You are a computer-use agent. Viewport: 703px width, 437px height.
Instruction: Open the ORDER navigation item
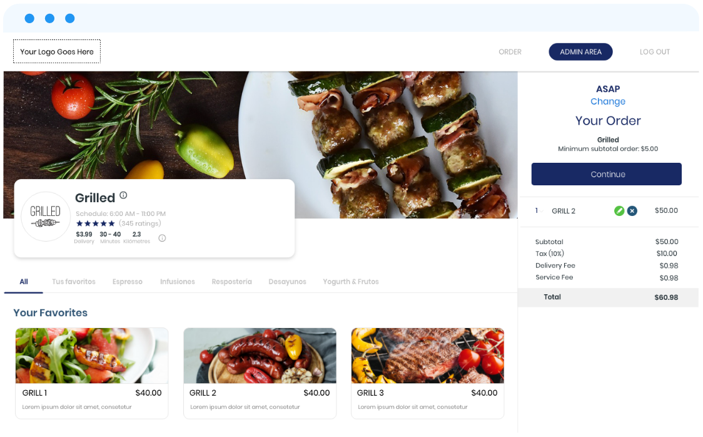pos(510,52)
